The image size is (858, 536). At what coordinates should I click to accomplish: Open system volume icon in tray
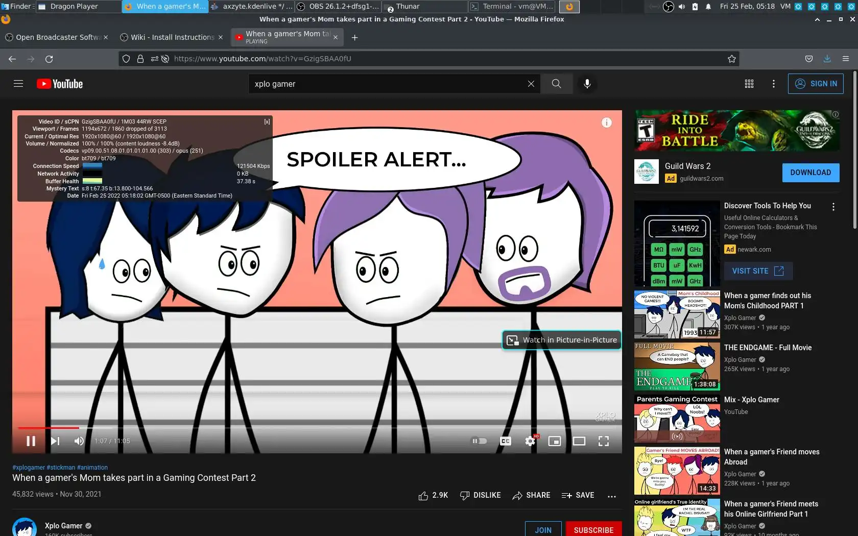click(x=682, y=7)
